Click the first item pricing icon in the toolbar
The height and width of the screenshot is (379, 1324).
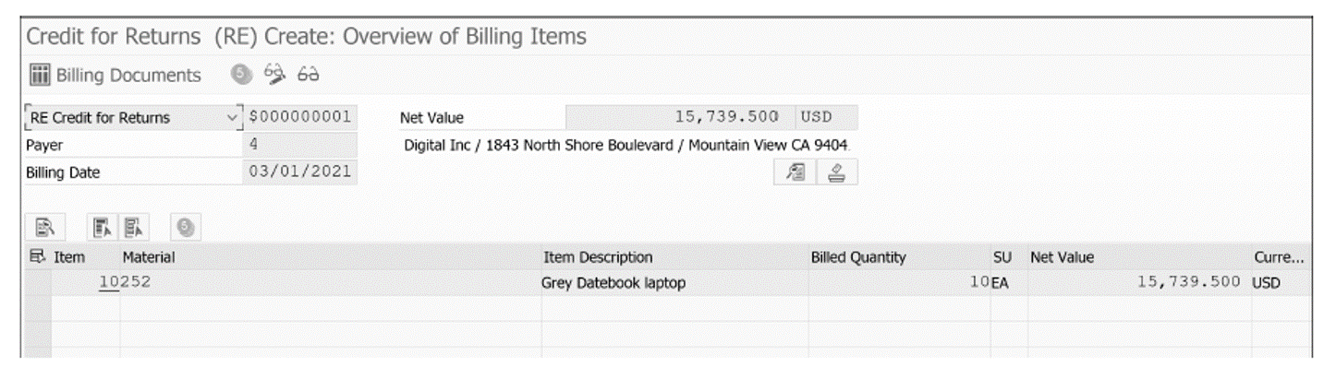click(102, 227)
